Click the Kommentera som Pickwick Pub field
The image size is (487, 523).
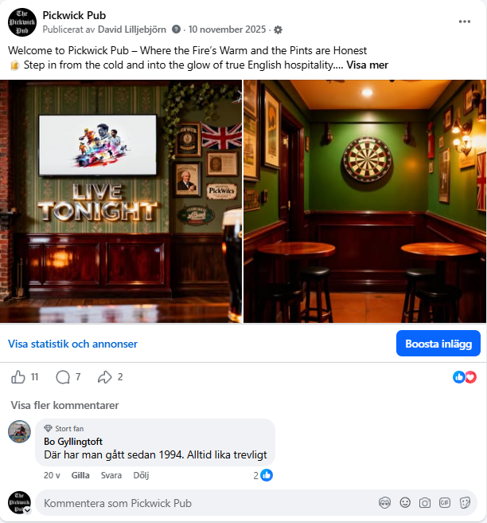206,503
